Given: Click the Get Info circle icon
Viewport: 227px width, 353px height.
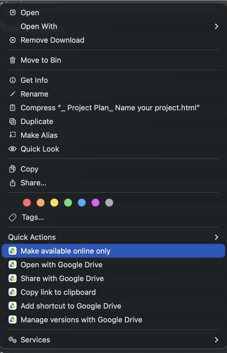Looking at the screenshot, I should (13, 80).
